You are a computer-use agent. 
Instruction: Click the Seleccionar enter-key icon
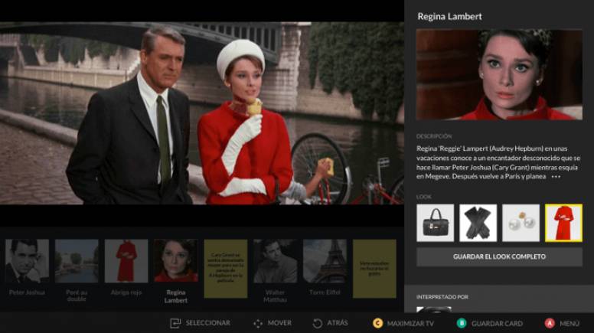[175, 323]
